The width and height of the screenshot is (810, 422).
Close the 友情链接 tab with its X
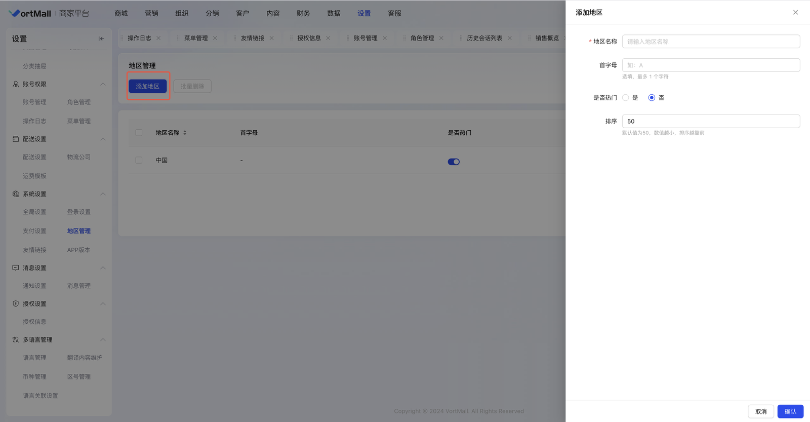pyautogui.click(x=272, y=38)
